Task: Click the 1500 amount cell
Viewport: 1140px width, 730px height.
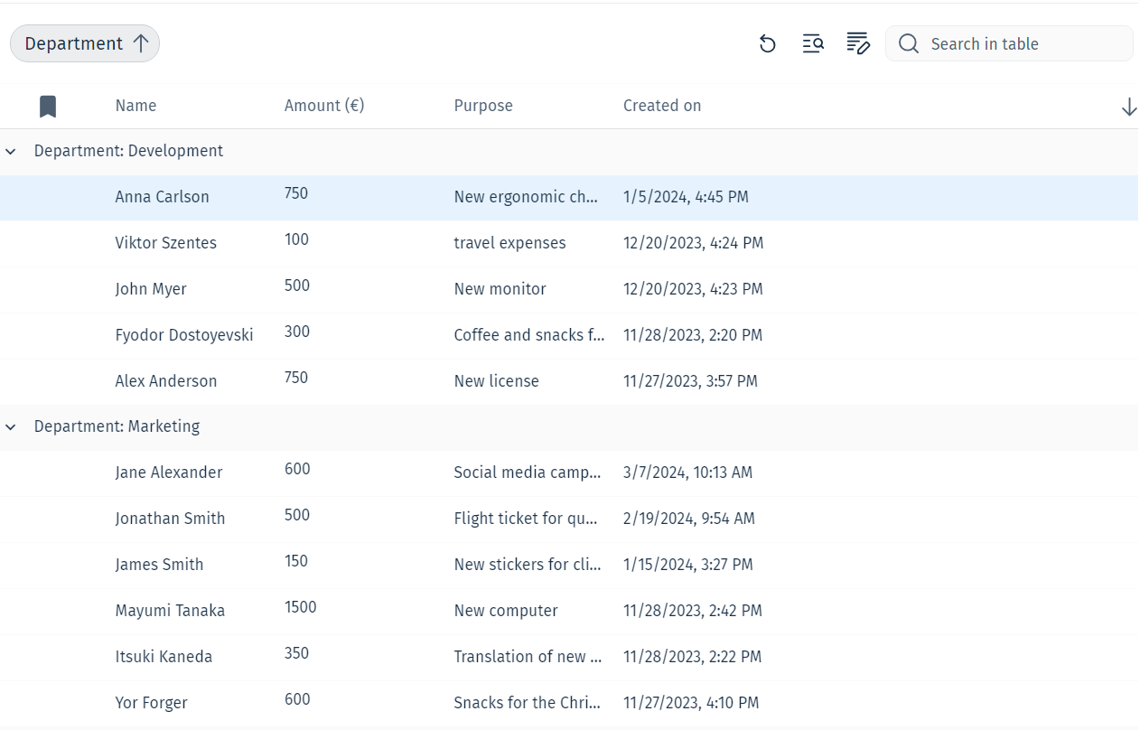Action: (301, 607)
